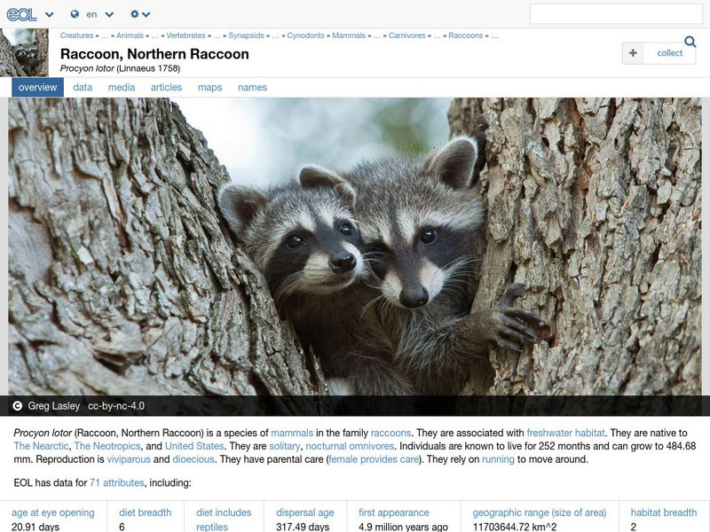The image size is (710, 532).
Task: Open the diet includes attribute
Action: tap(224, 512)
